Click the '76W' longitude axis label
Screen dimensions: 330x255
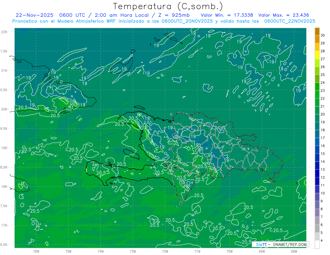[x=36, y=251]
